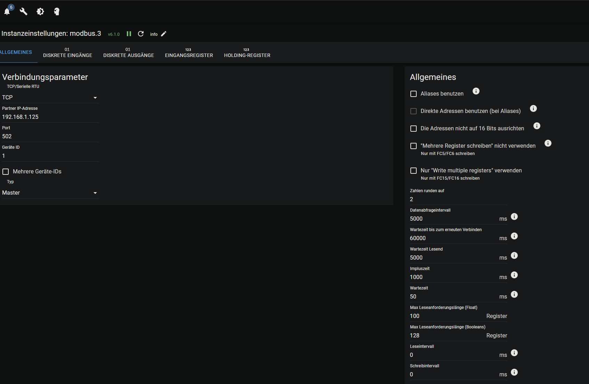Screen dimensions: 589x384
Task: Show info icon for Leseintervall
Action: (x=515, y=353)
